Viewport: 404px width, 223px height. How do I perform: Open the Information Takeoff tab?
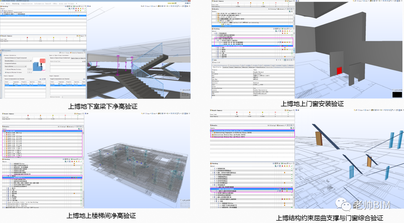pos(43,4)
